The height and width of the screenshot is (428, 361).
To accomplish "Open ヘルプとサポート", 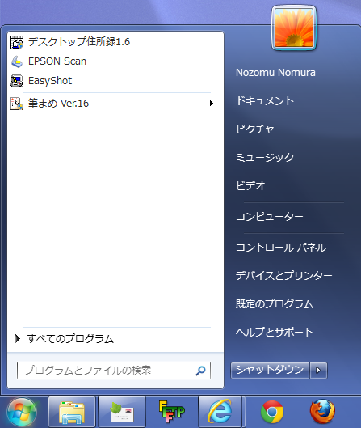I will (275, 333).
